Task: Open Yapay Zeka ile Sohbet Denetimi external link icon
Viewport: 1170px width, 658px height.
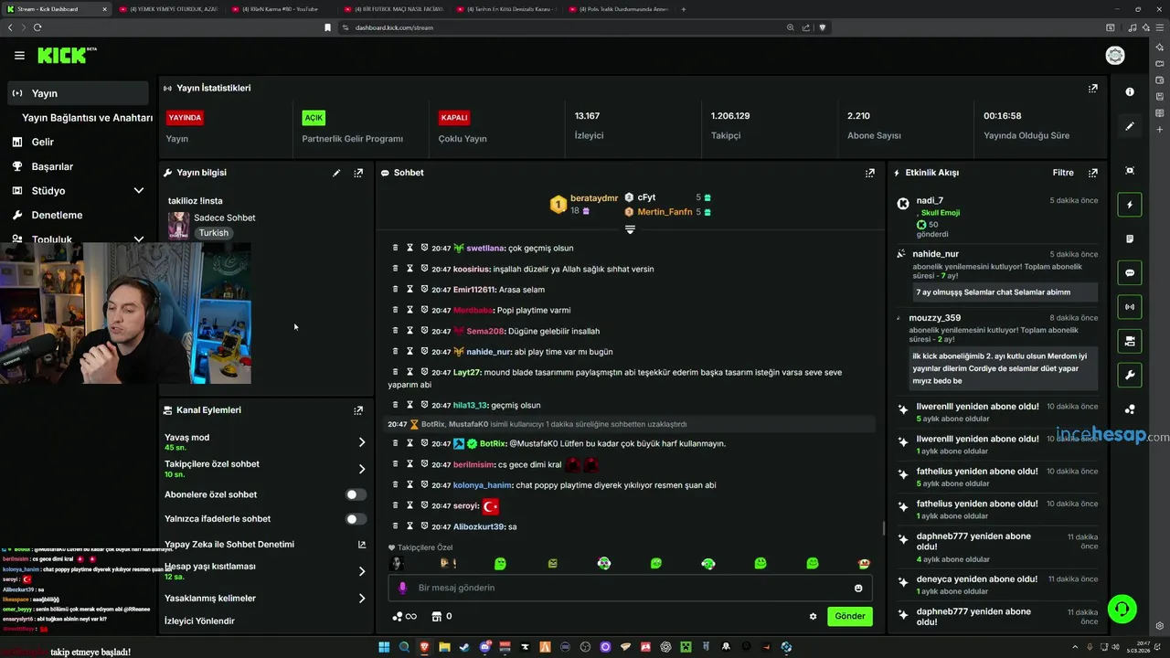Action: [x=362, y=544]
